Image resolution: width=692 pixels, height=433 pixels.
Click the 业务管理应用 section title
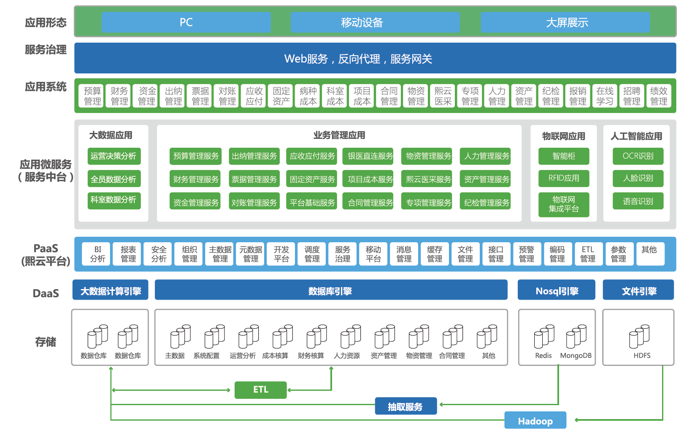pyautogui.click(x=339, y=135)
